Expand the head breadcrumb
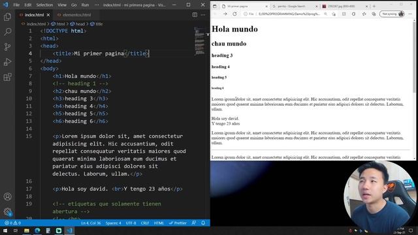This screenshot has width=418, height=235. click(x=78, y=24)
